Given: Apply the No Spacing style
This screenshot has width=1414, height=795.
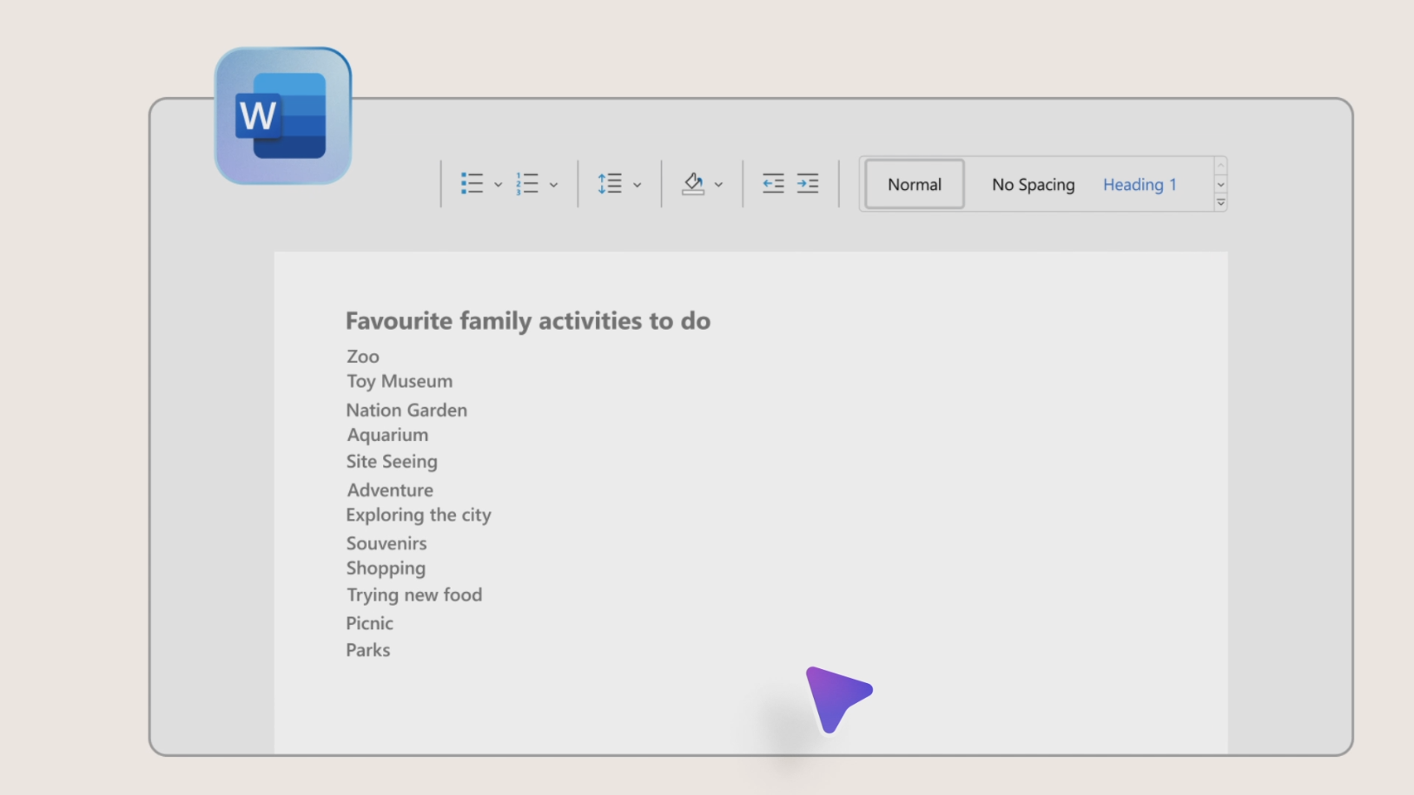Looking at the screenshot, I should pyautogui.click(x=1033, y=185).
